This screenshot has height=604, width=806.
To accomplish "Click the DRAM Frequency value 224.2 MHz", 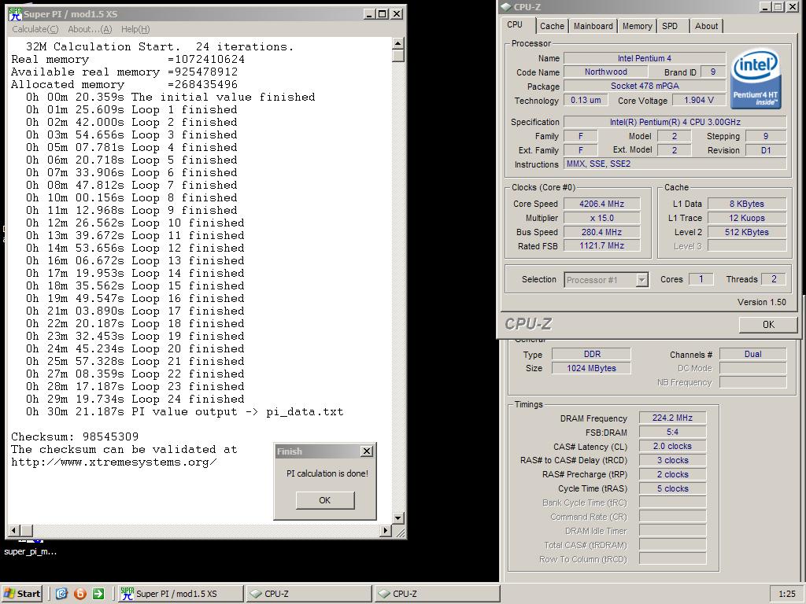I will point(672,418).
